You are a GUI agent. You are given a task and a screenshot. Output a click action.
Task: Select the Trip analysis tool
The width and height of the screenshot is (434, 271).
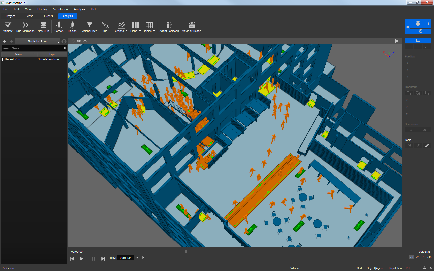coord(105,25)
